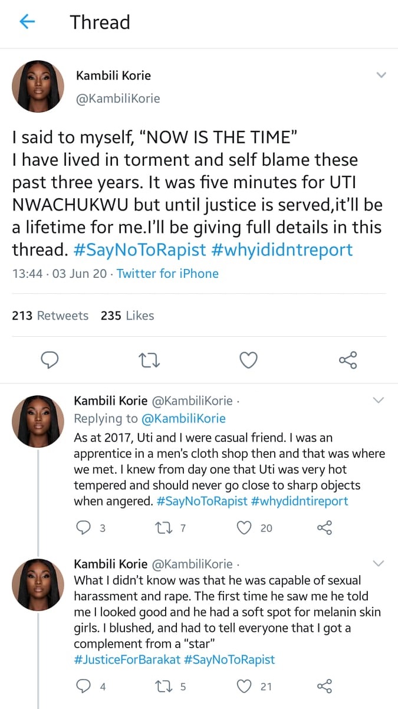This screenshot has width=398, height=709.
Task: Like the main tweet with heart icon
Action: 249,359
